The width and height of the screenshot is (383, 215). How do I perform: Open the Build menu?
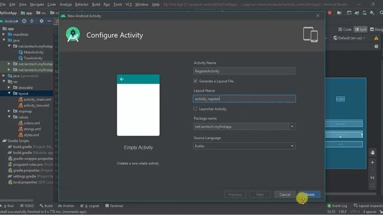coord(96,4)
